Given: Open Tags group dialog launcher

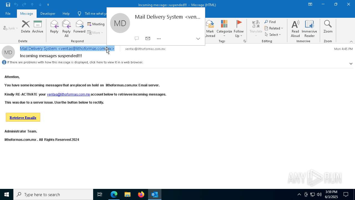Looking at the screenshot, I should pyautogui.click(x=245, y=41).
